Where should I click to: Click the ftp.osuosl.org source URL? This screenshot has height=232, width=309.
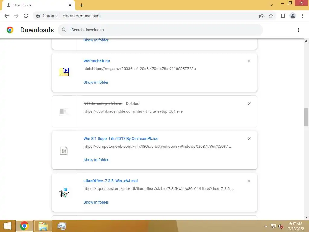159,188
